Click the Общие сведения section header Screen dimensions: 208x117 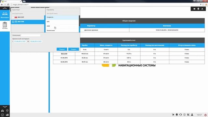click(x=129, y=21)
